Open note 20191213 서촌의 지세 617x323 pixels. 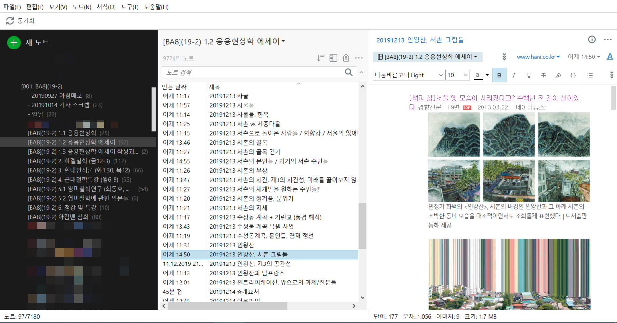(259, 208)
